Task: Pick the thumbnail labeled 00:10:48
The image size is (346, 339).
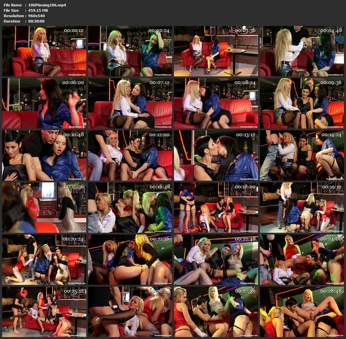Action: [x=44, y=156]
